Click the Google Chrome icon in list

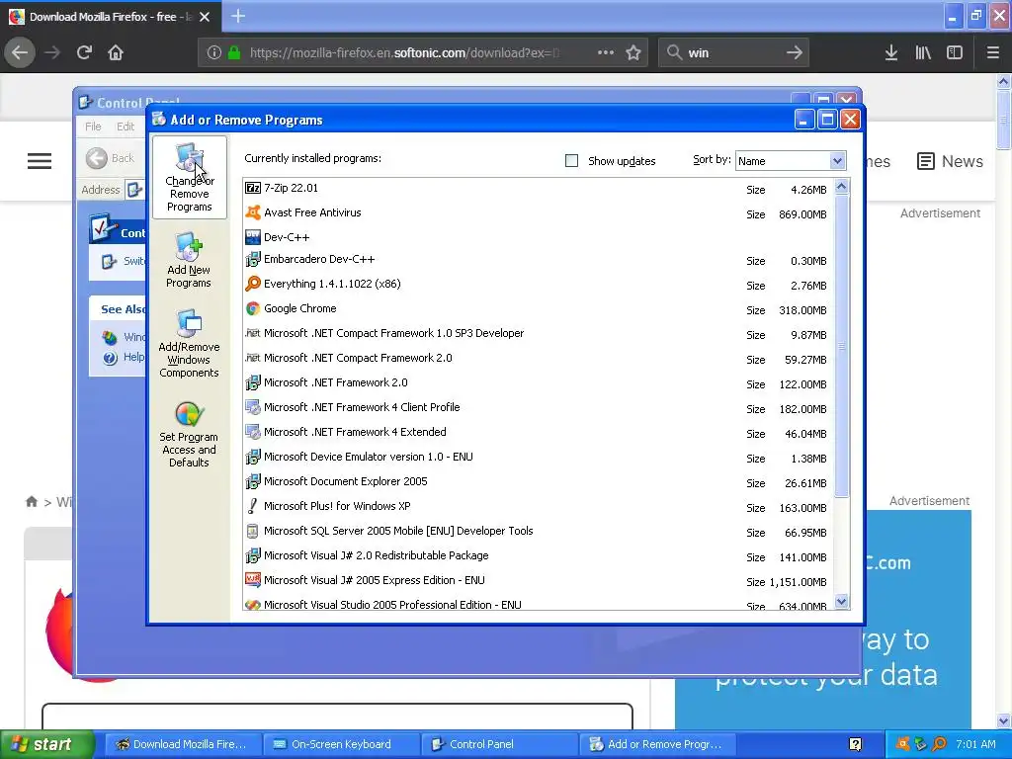[x=253, y=308]
